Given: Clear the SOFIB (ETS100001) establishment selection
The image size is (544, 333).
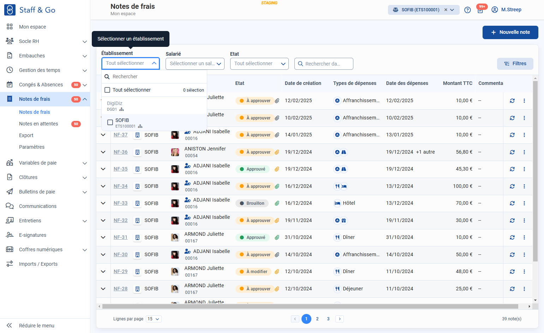Looking at the screenshot, I should [446, 10].
